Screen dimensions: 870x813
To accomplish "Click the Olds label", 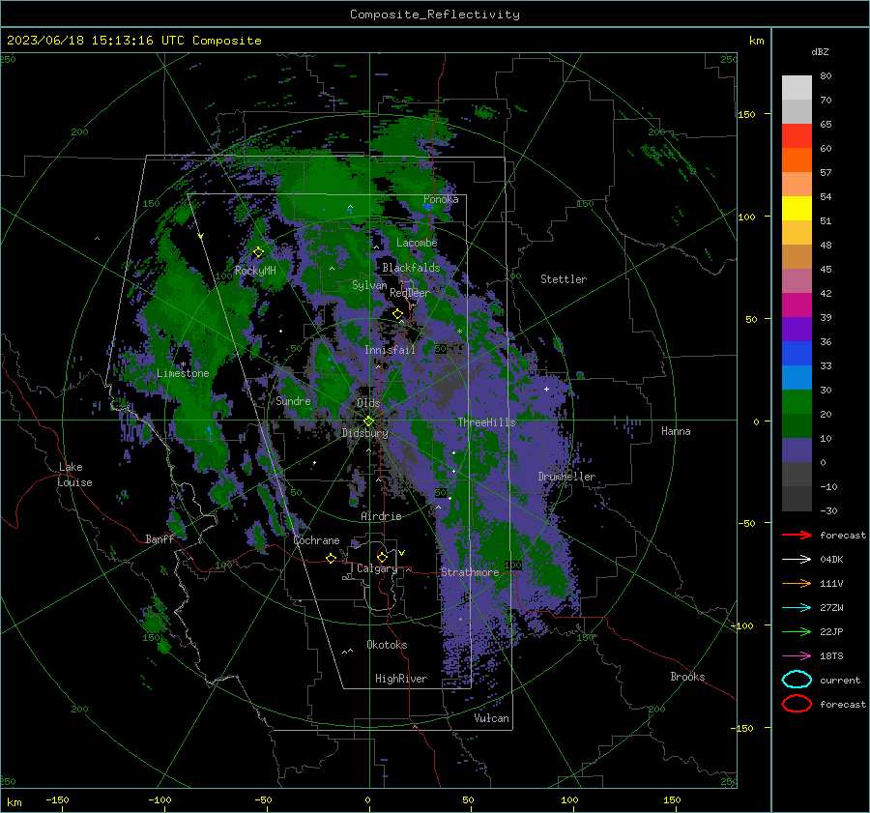I will (368, 403).
